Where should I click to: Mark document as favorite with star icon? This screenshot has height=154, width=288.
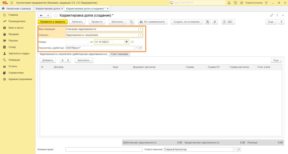tap(56, 15)
